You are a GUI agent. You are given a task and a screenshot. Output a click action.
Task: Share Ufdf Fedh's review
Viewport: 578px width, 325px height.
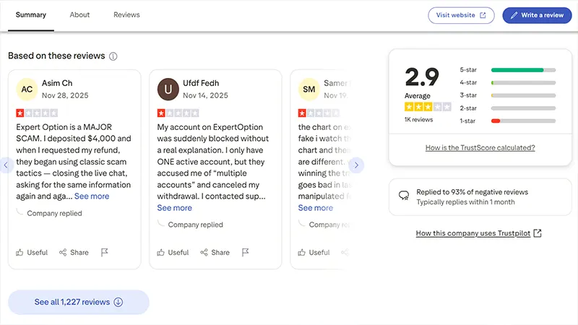coord(215,252)
